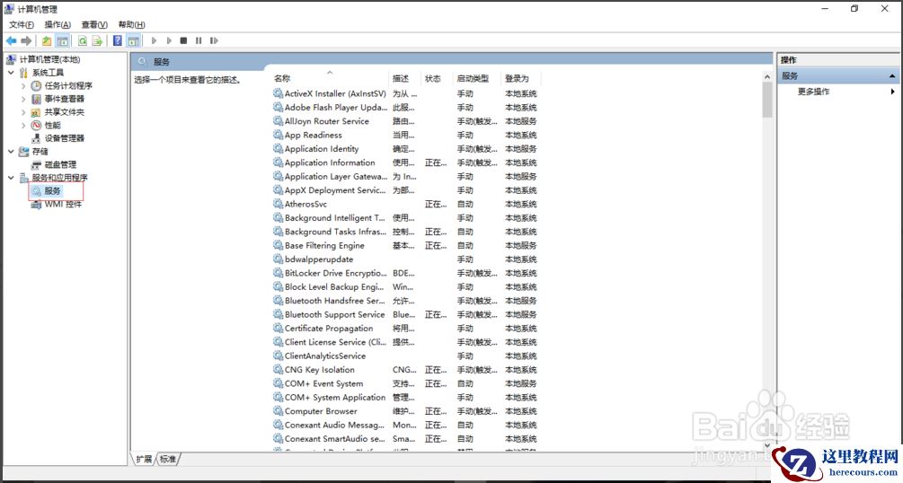Click the Up one level folder icon
The height and width of the screenshot is (483, 903).
pos(47,40)
